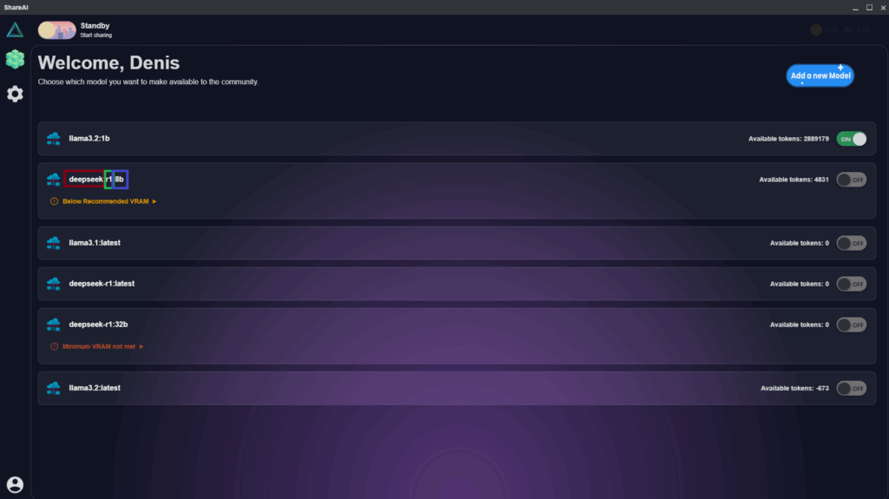Open the user profile icon
The width and height of the screenshot is (889, 499).
click(15, 484)
